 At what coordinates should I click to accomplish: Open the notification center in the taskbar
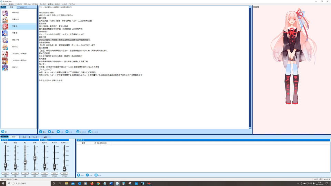pyautogui.click(x=327, y=184)
